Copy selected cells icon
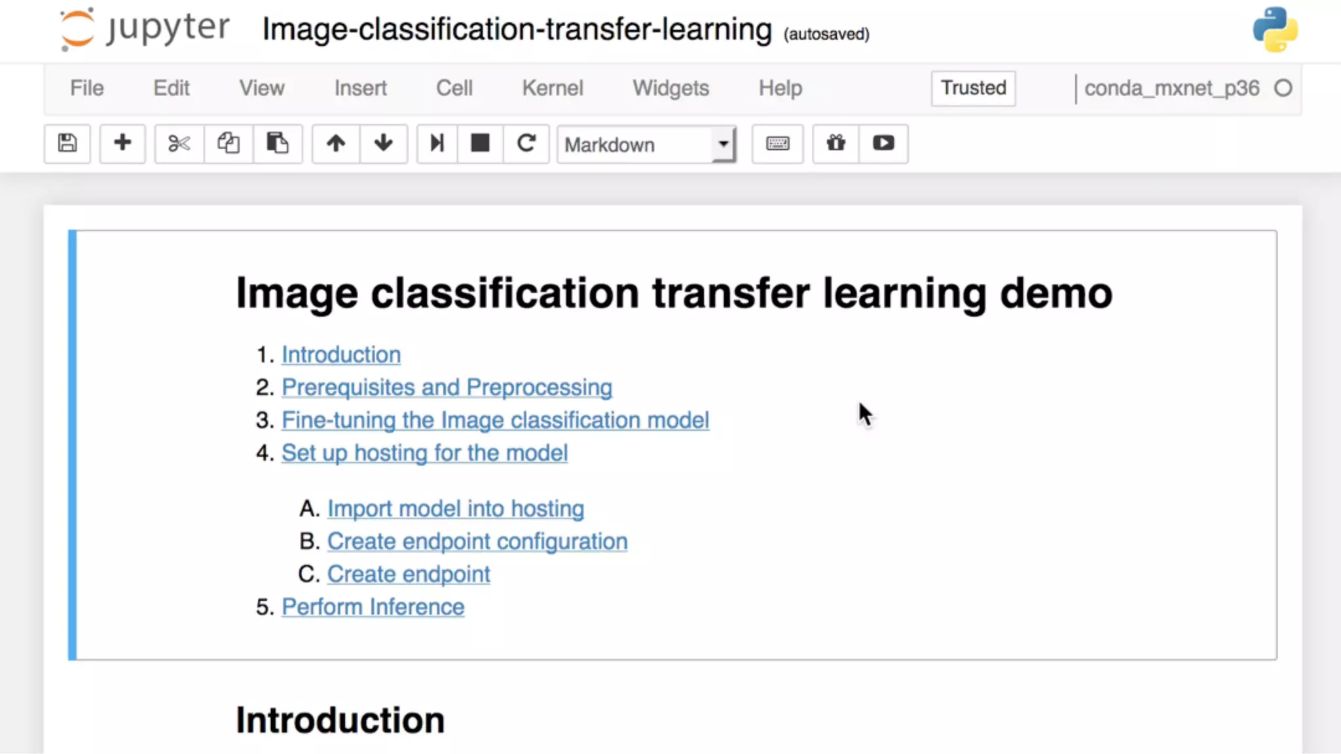 (228, 143)
